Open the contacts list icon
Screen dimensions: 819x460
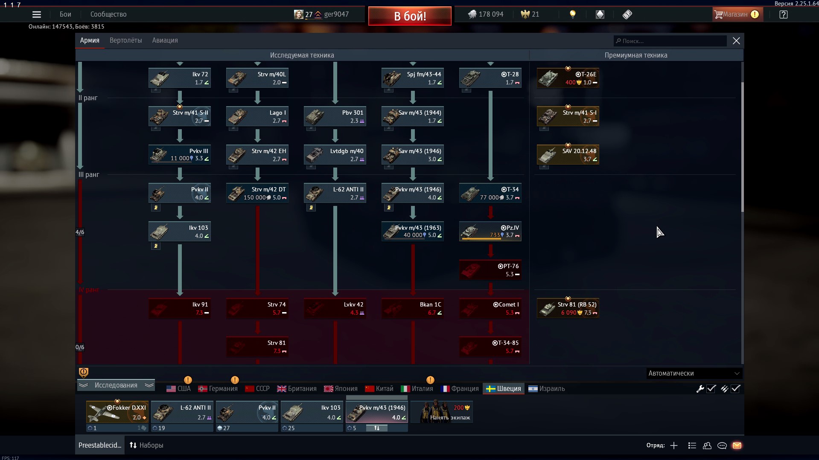pyautogui.click(x=692, y=446)
